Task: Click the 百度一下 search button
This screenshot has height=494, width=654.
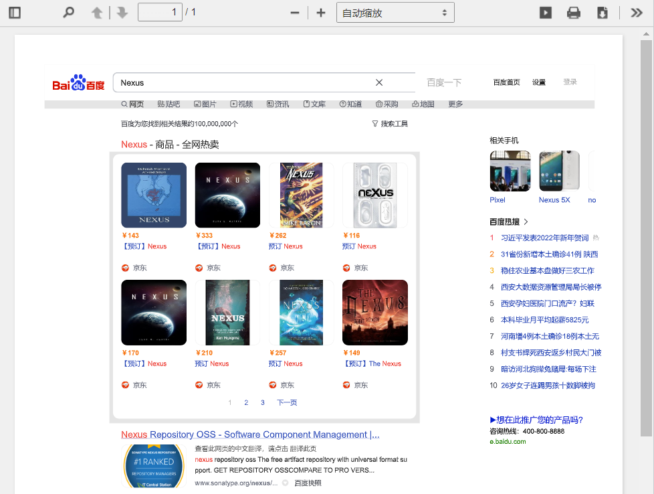Action: [444, 83]
